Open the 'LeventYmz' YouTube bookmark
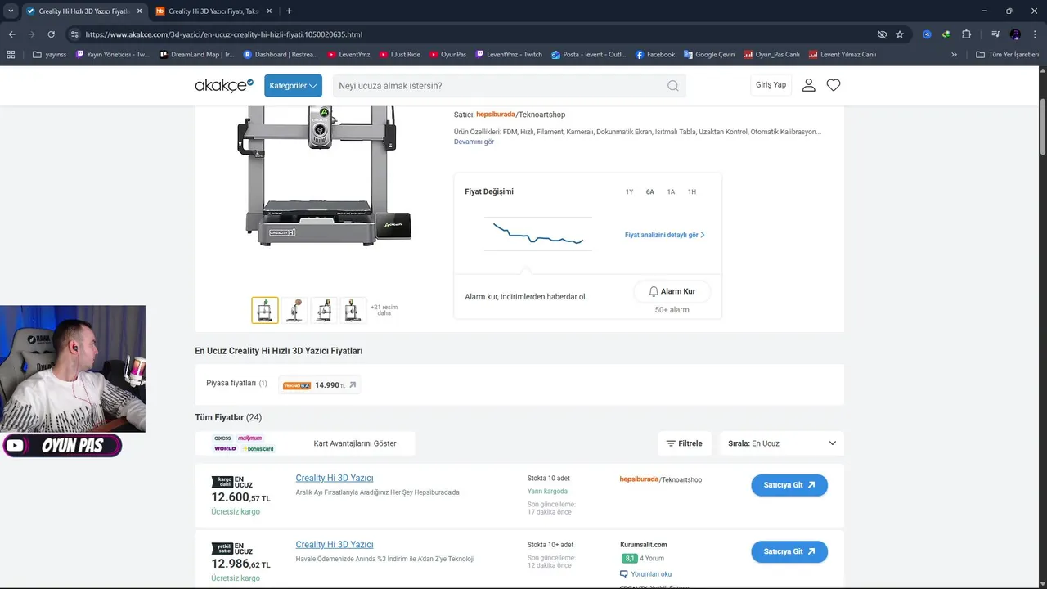The width and height of the screenshot is (1047, 589). pyautogui.click(x=348, y=55)
